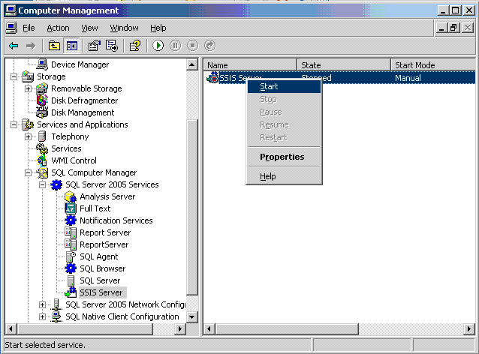The width and height of the screenshot is (479, 354).
Task: Click the Disk Management icon
Action: click(42, 112)
